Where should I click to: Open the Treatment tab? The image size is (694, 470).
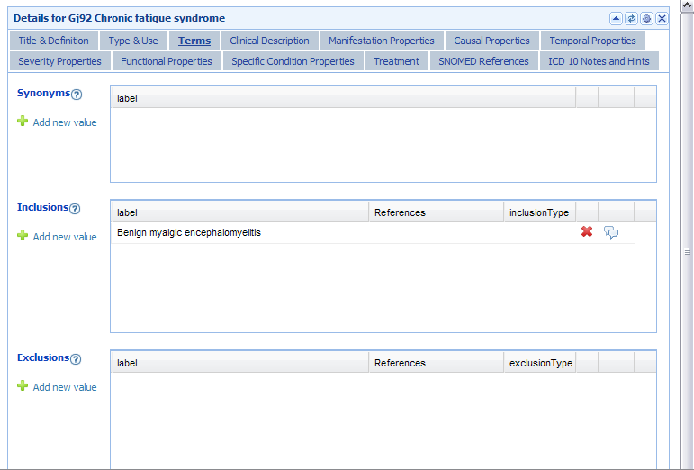[x=396, y=61]
